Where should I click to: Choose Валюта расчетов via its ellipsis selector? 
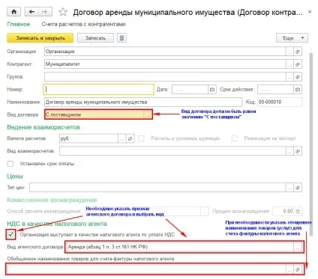[x=122, y=138]
